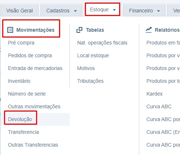
Task: Choose Pedidos de compra
Action: [x=30, y=55]
